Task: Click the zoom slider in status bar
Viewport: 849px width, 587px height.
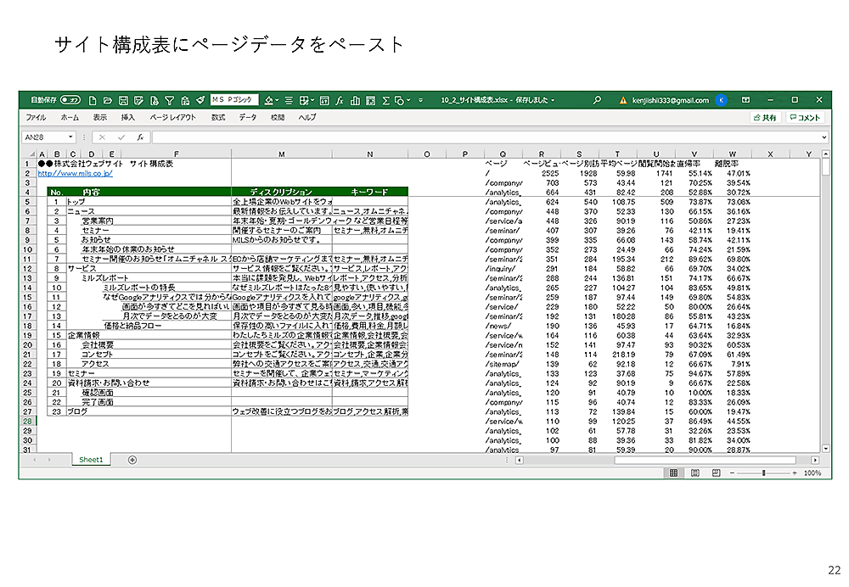Action: pos(764,472)
